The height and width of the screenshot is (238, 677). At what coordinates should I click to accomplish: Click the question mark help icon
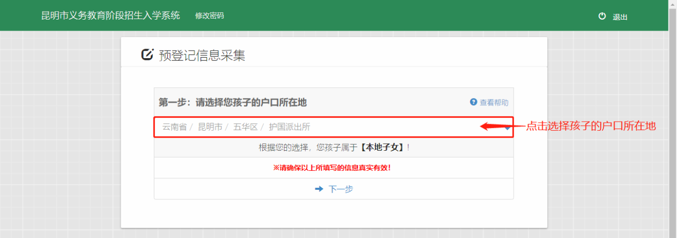point(473,102)
